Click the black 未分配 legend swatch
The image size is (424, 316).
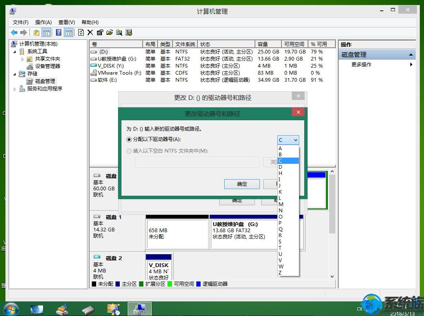[x=94, y=284]
